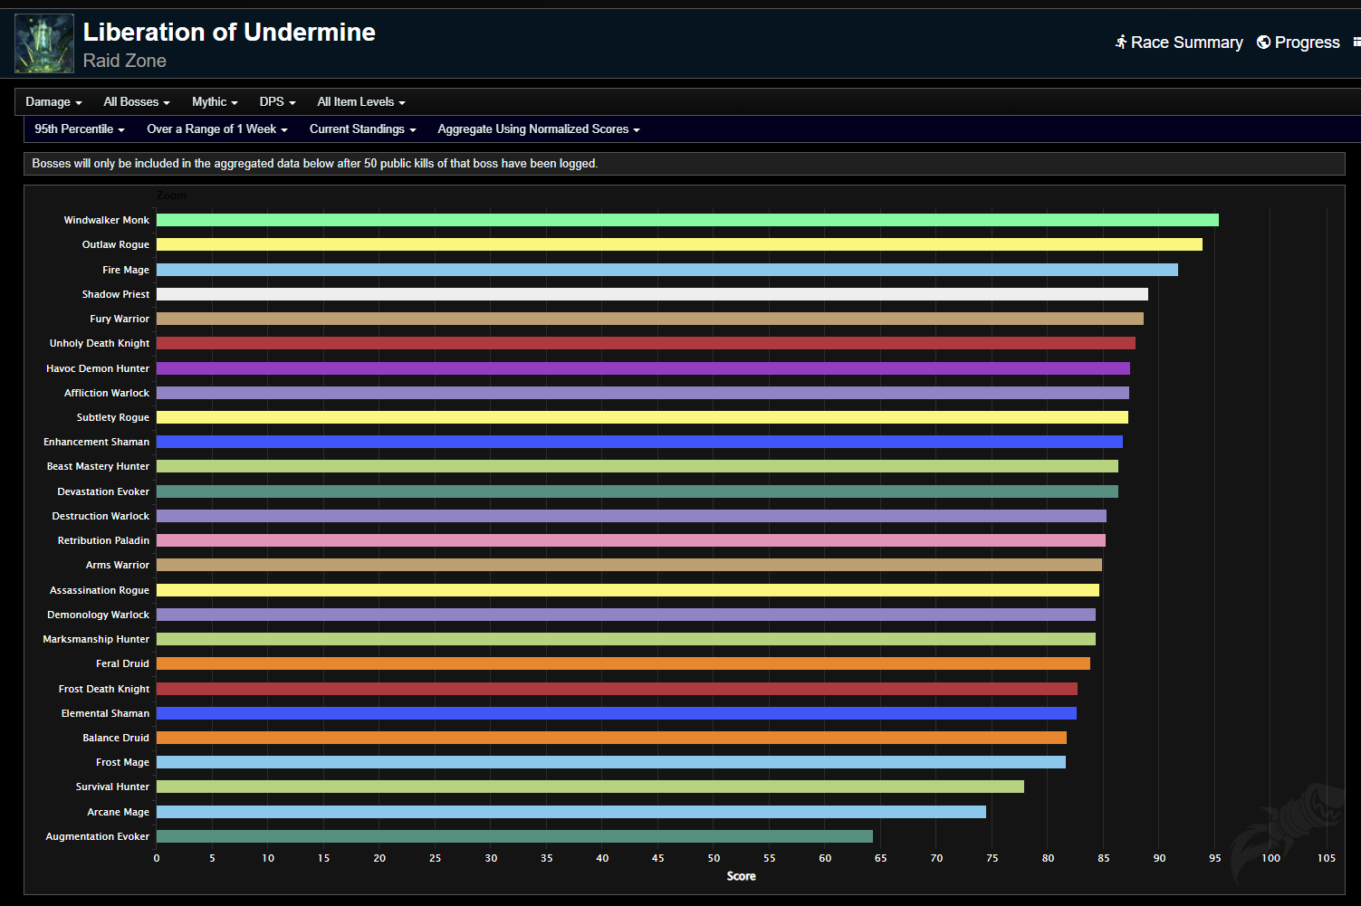1361x906 pixels.
Task: Click the Augmentation Evoker score bar
Action: click(x=514, y=836)
